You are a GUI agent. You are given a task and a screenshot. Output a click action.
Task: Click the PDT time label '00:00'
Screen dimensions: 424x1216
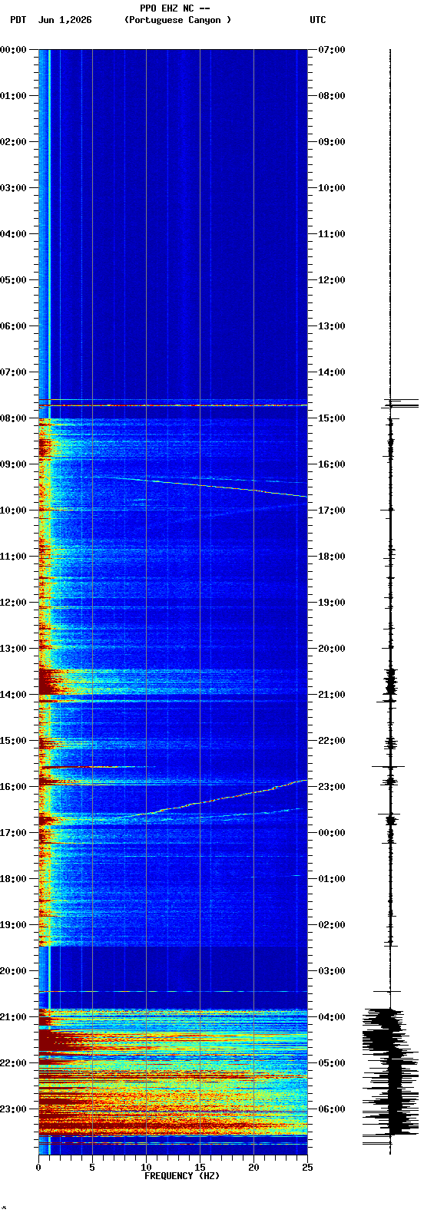pyautogui.click(x=12, y=50)
